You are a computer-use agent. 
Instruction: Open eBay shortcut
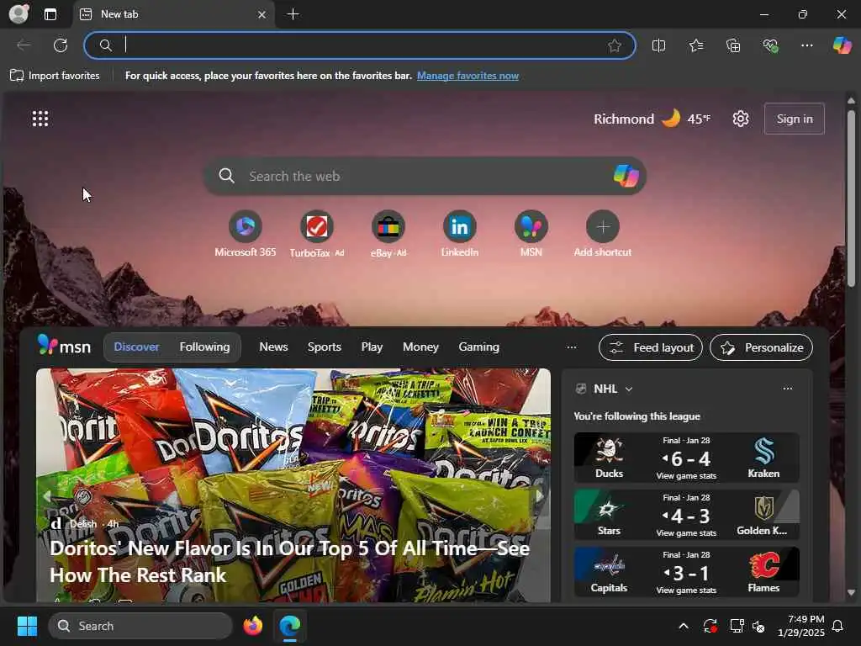point(388,234)
